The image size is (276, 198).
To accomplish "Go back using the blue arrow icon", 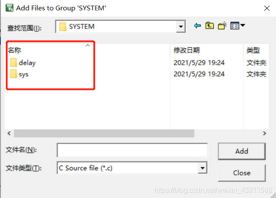I will pos(197,26).
